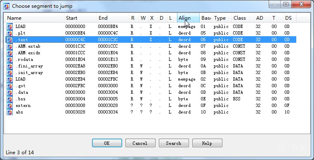Viewport: 314px width, 160px height.
Task: Close the Choose segment dialog
Action: (x=301, y=4)
